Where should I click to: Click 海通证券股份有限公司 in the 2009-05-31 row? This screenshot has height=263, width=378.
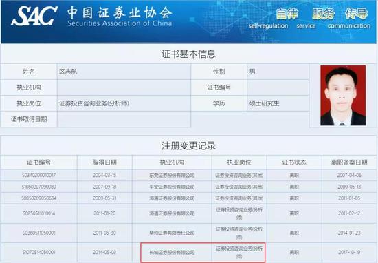[172, 198]
